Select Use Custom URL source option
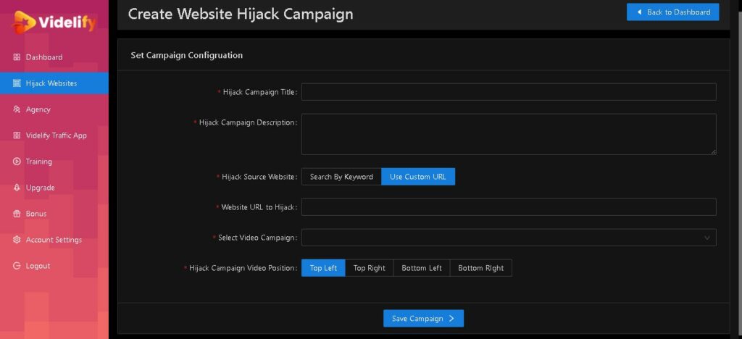742x339 pixels. [418, 177]
